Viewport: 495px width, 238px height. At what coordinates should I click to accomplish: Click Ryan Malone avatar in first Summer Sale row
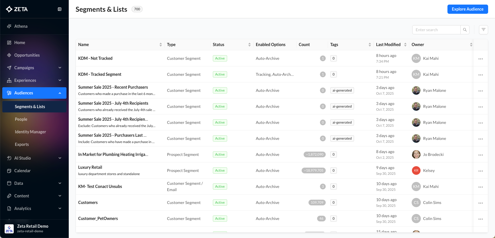click(416, 90)
